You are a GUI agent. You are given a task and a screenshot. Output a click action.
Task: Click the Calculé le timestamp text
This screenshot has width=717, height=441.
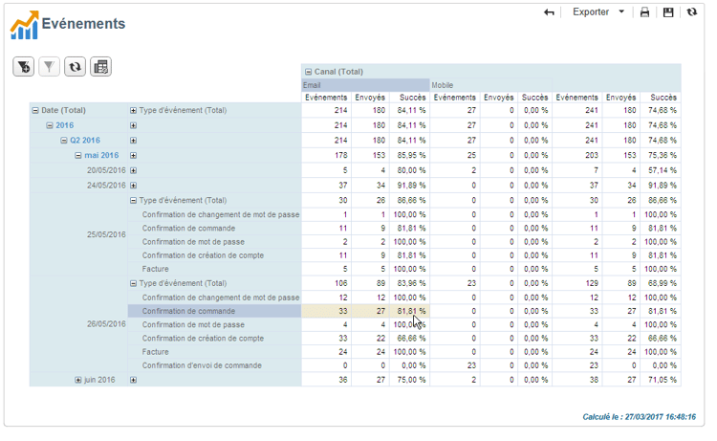tap(639, 417)
